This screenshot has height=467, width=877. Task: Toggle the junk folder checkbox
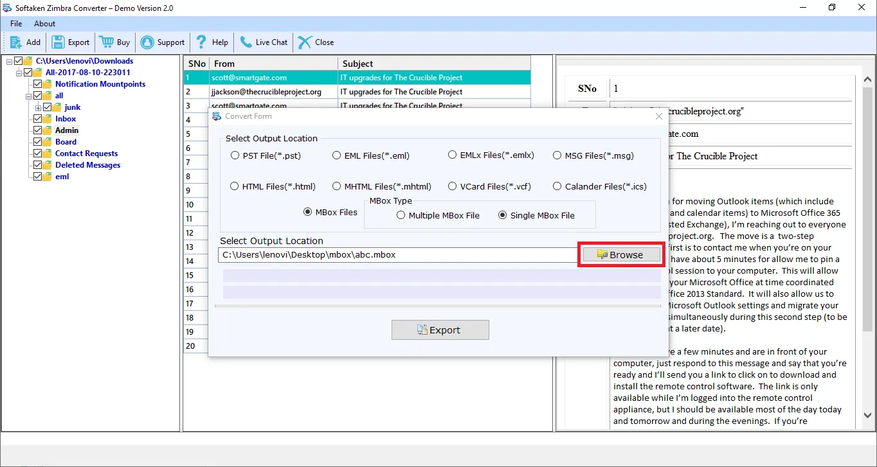48,107
